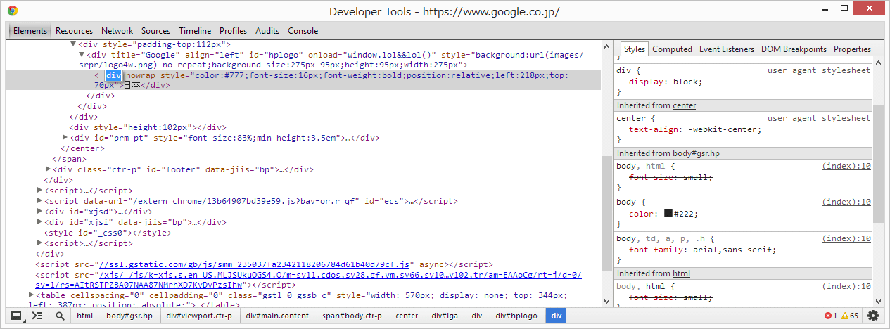
Task: Open the Audits panel
Action: point(267,31)
